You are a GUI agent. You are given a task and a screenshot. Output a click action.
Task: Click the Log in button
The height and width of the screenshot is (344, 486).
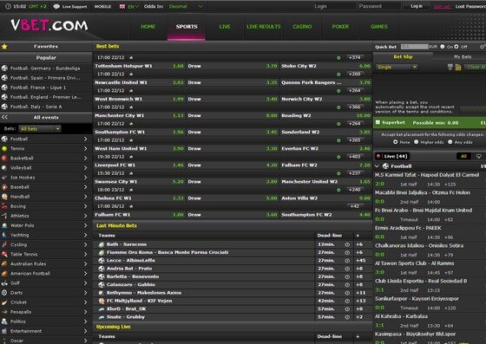tap(417, 6)
